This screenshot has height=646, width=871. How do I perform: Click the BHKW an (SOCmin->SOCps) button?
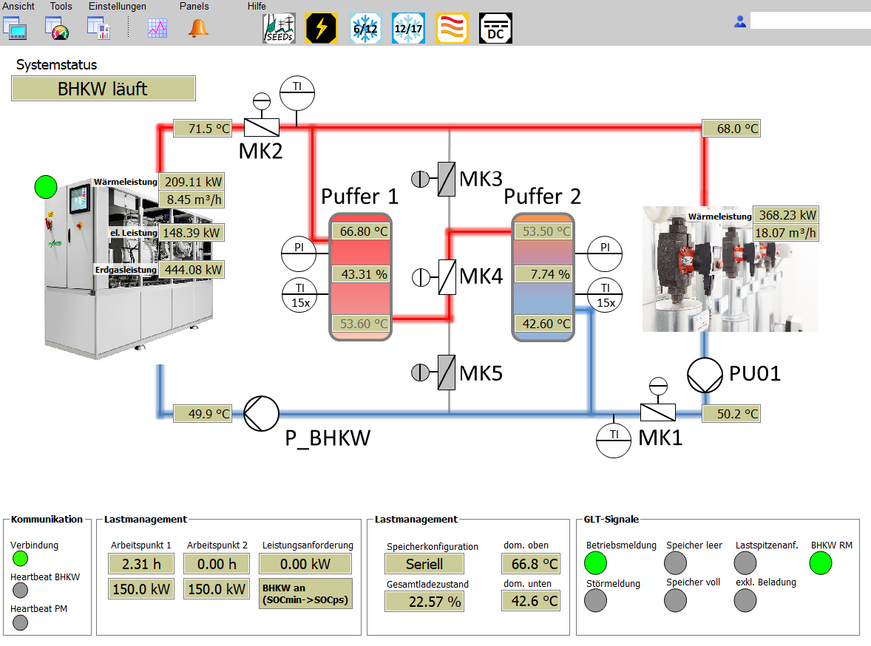coord(305,594)
